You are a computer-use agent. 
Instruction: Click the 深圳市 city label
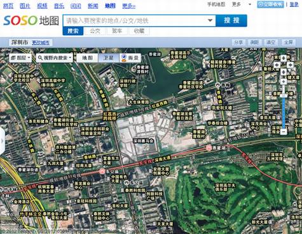pos(20,43)
